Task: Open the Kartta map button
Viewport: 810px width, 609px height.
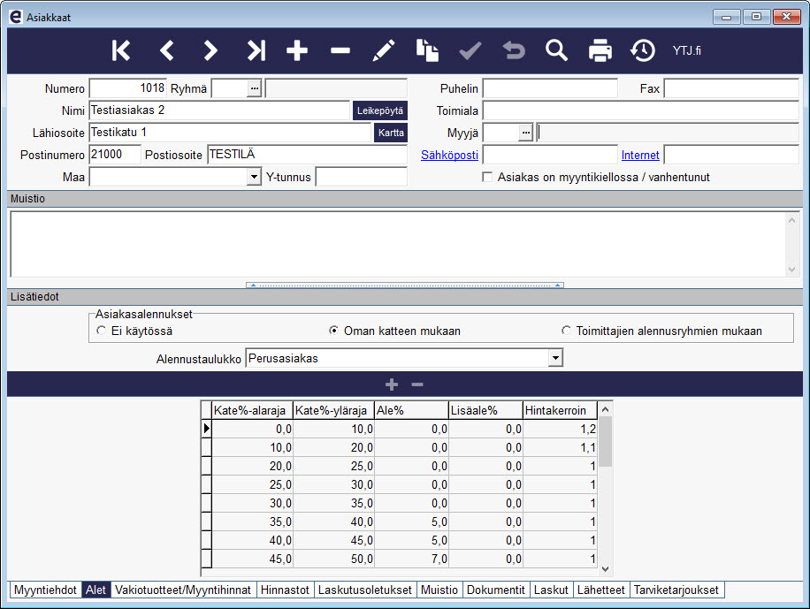Action: pos(391,133)
